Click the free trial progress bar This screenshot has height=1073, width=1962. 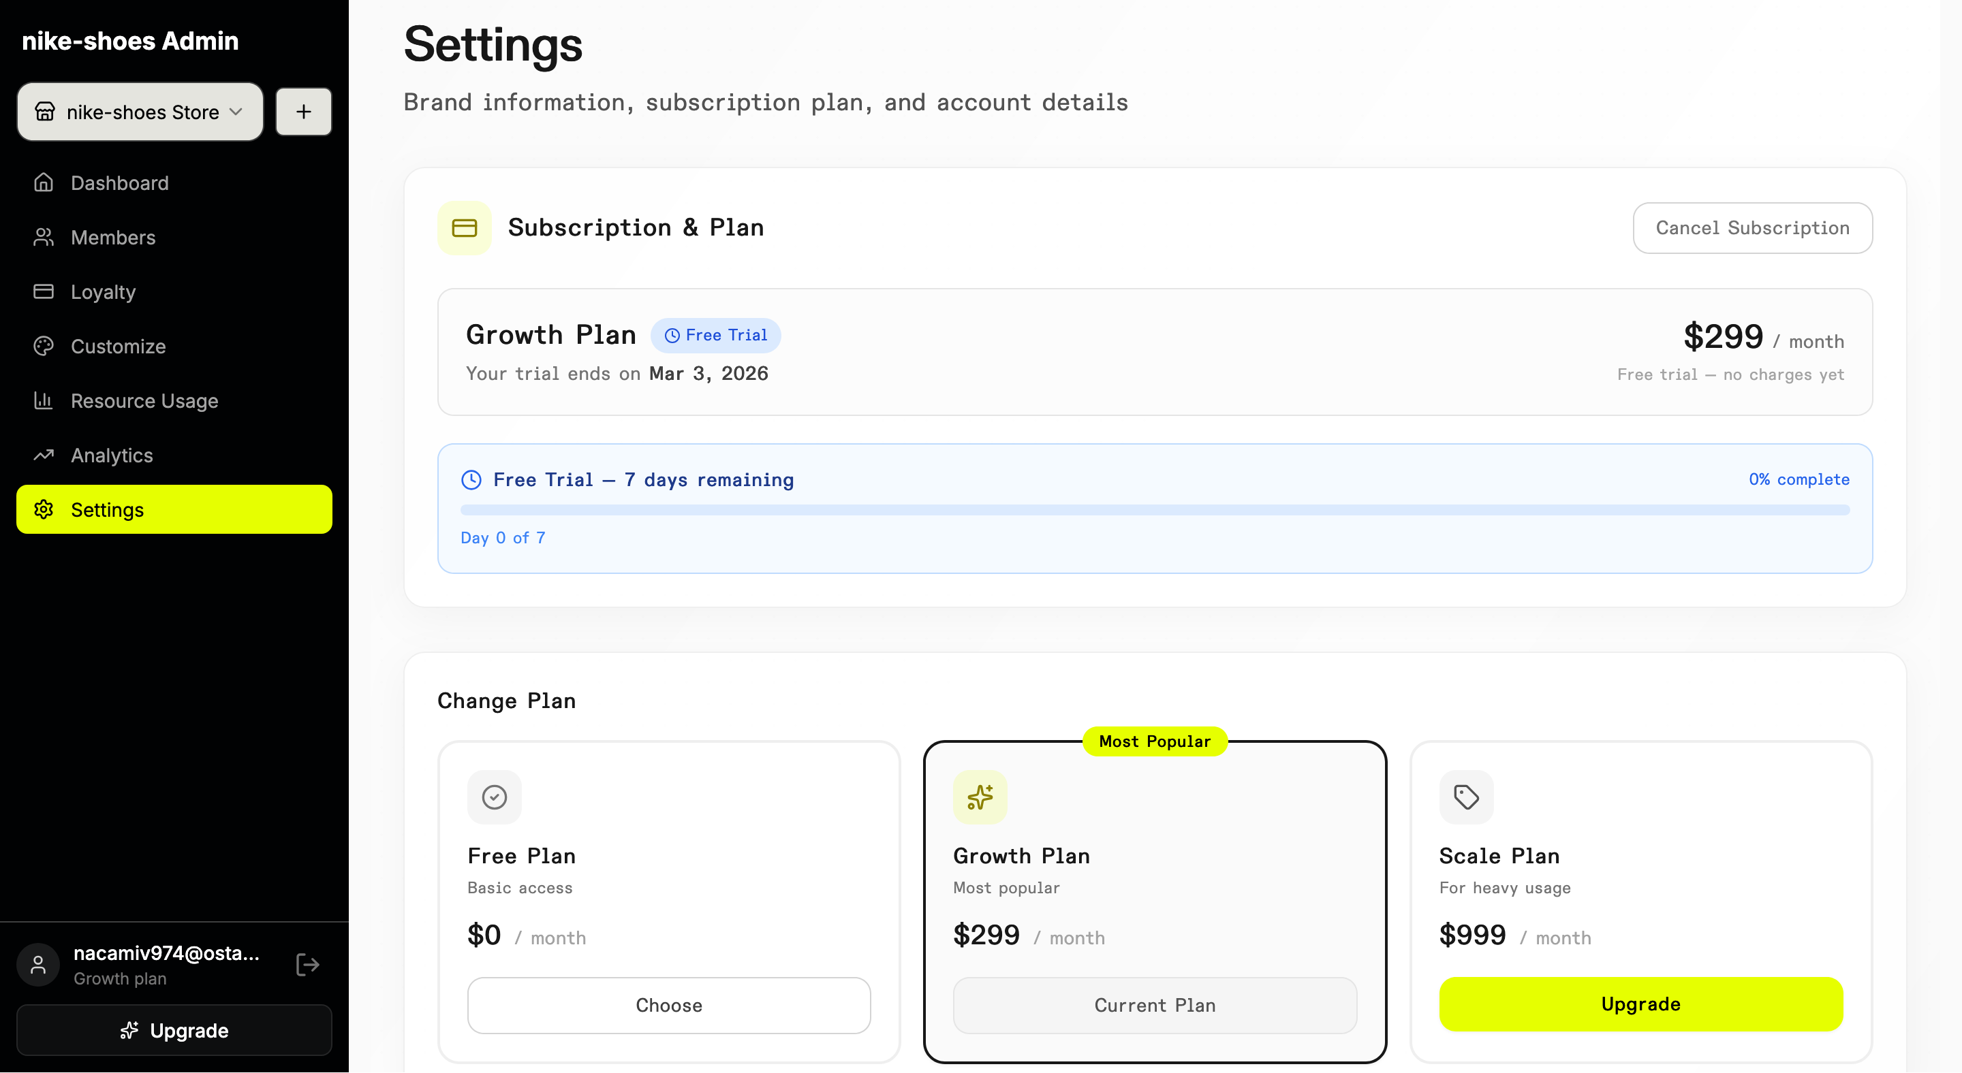[1154, 510]
